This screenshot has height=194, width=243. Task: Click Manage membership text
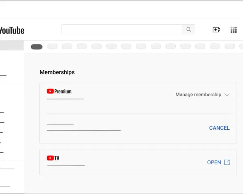coord(198,95)
